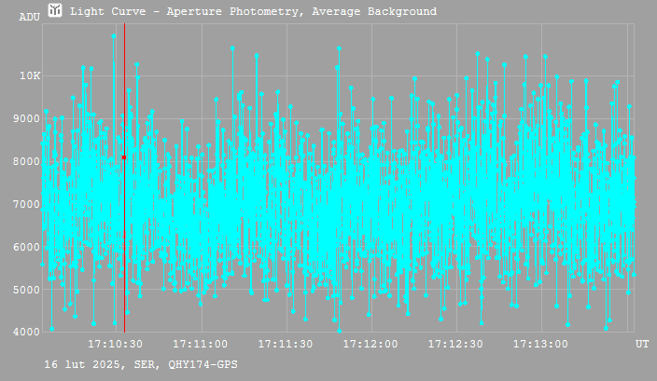Click the '5000' y-axis value
Screen dimensions: 657x381
tap(26, 290)
